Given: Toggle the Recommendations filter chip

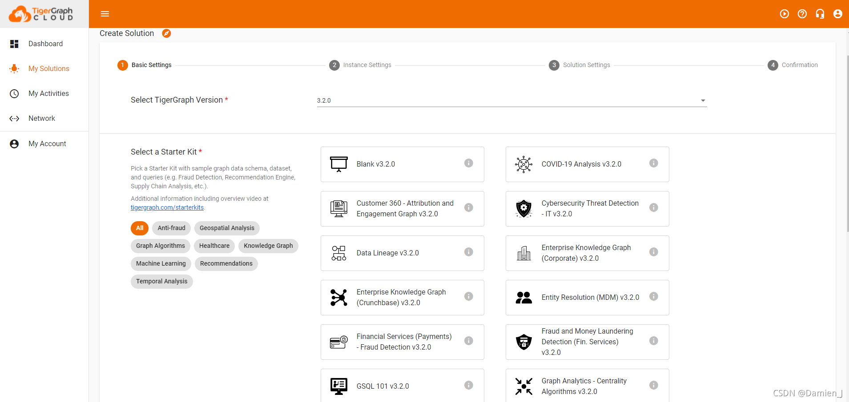Looking at the screenshot, I should point(226,264).
